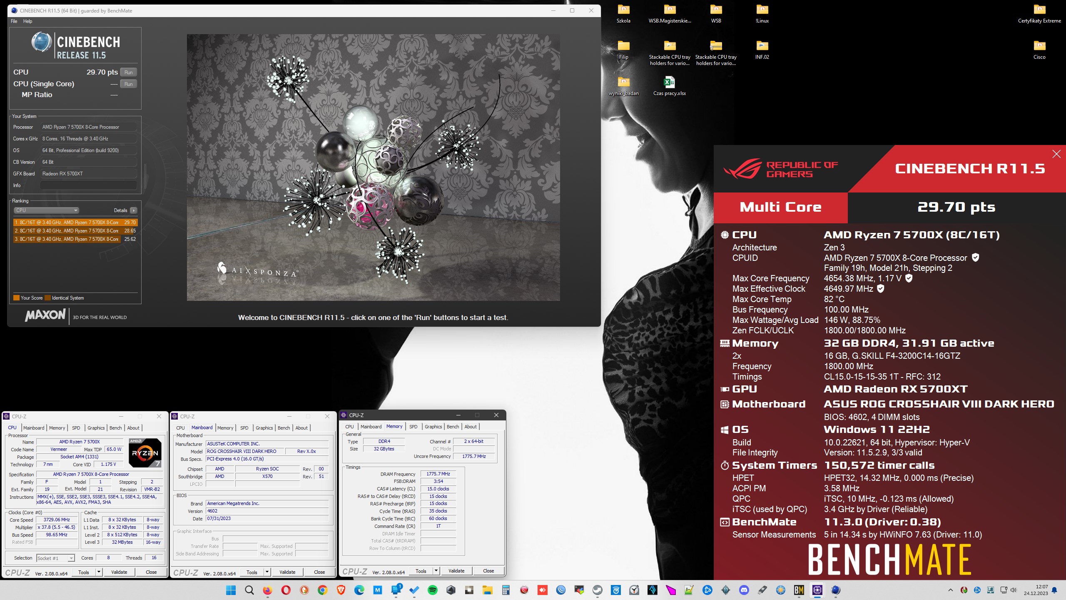Open the Windows Start menu
Viewport: 1066px width, 600px height.
tap(231, 590)
